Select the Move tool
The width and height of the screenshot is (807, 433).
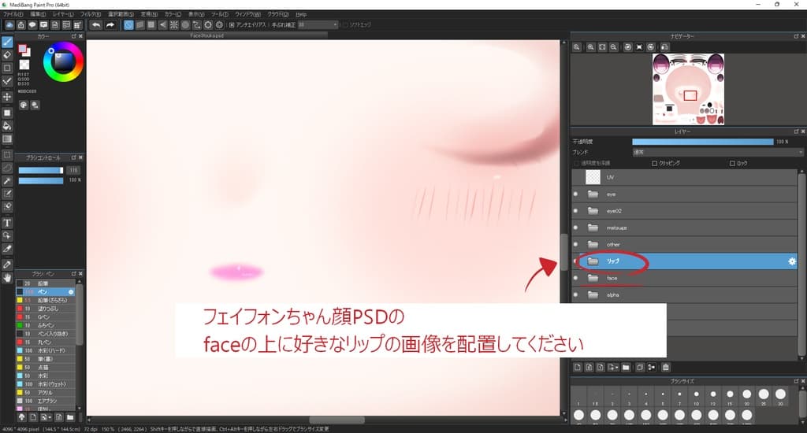[x=7, y=97]
